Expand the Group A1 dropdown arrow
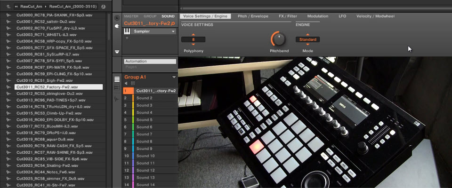This screenshot has height=188, width=452. 174,77
